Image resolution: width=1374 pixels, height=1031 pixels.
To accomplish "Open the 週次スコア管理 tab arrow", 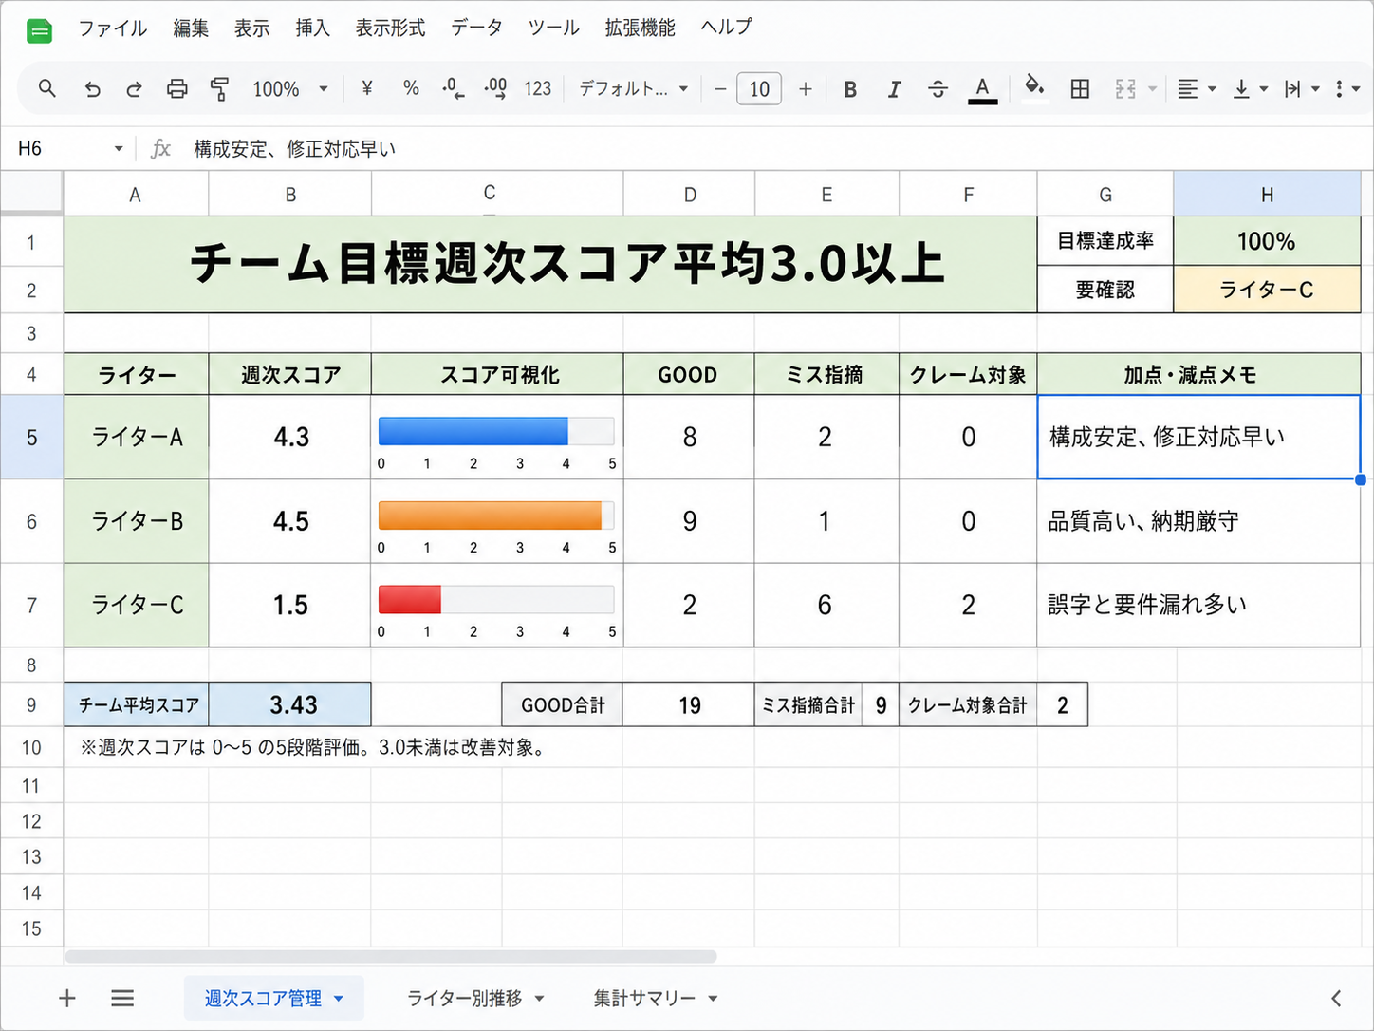I will pyautogui.click(x=339, y=999).
